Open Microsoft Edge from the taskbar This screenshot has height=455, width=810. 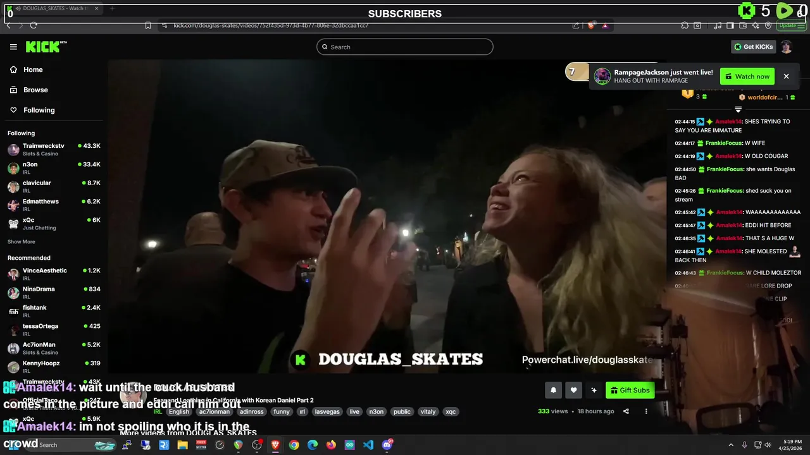[x=313, y=445]
